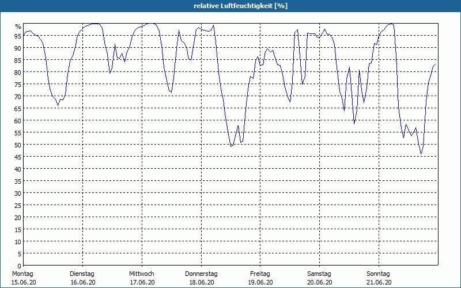
Task: Click the '%' unit label on the y-axis
Action: [x=18, y=26]
